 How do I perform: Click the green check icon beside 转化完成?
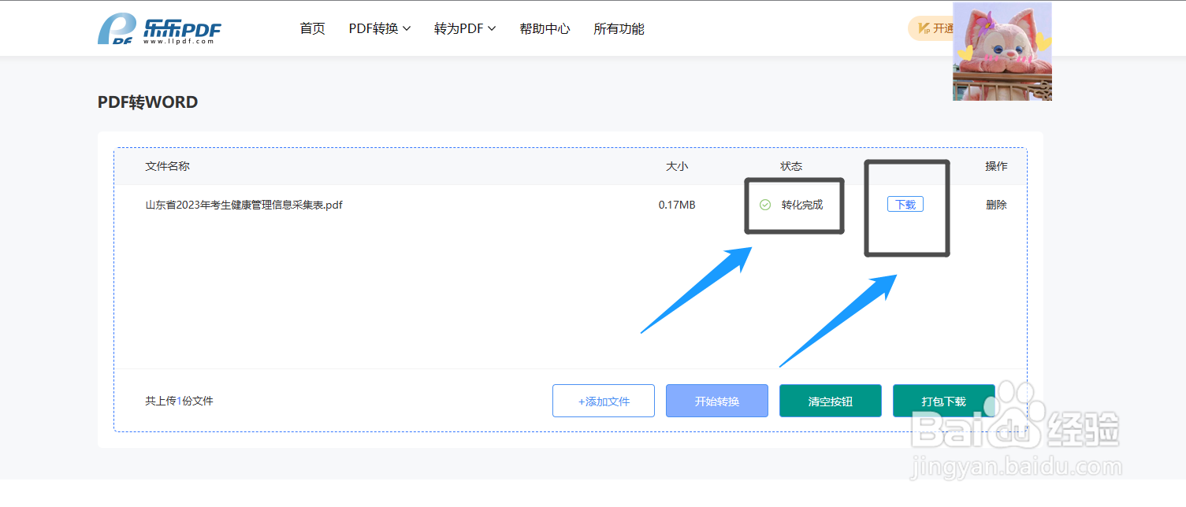click(x=764, y=205)
